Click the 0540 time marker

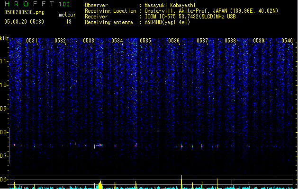point(287,41)
